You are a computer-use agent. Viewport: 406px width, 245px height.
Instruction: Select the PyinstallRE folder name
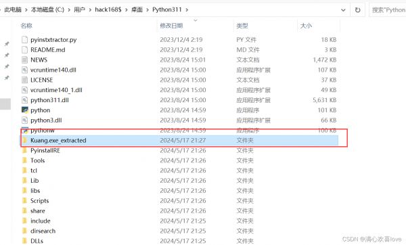click(x=45, y=150)
